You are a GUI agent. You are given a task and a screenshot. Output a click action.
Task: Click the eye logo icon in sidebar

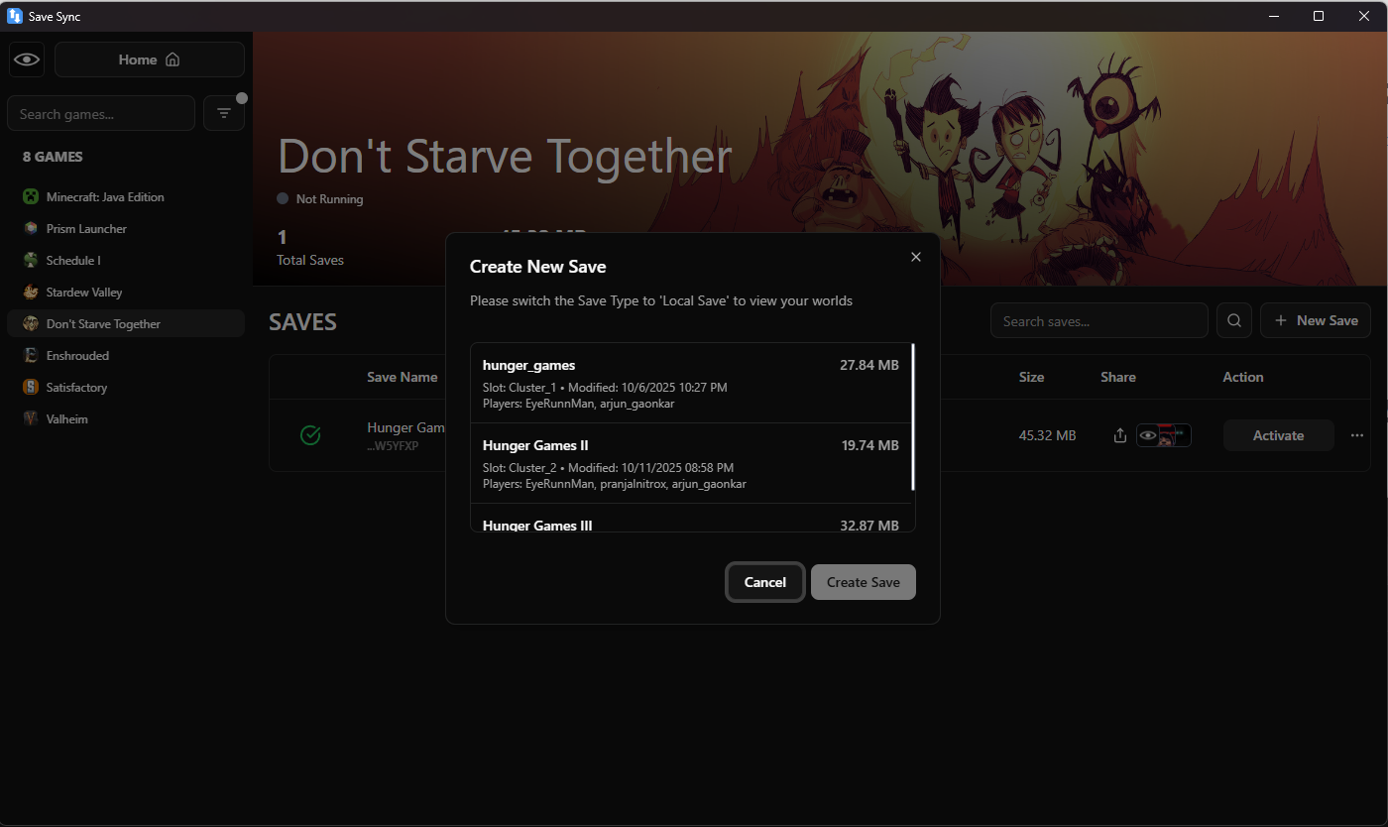tap(27, 59)
